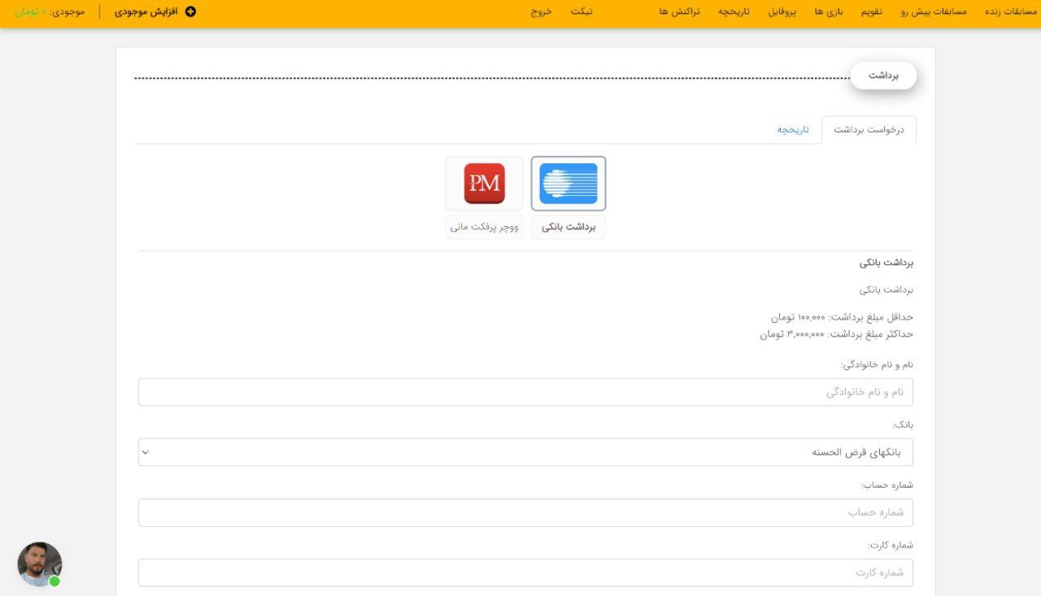This screenshot has height=596, width=1041.
Task: Click خروج to log out
Action: pos(542,12)
